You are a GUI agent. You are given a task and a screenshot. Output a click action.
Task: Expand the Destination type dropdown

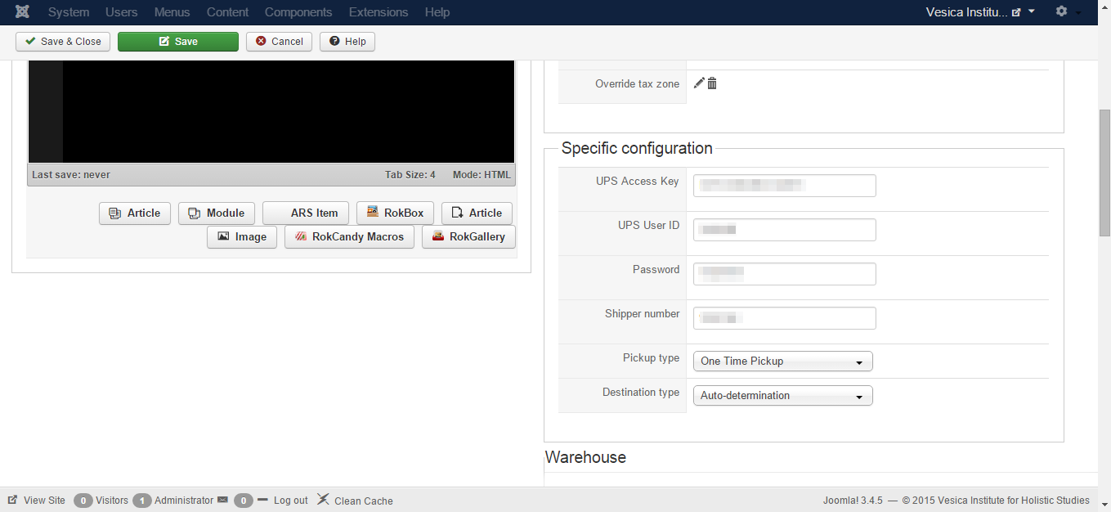click(782, 396)
